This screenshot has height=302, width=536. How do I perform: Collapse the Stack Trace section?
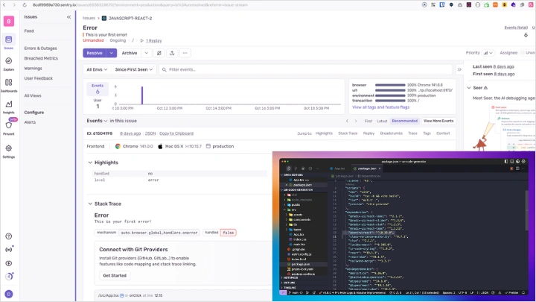tap(90, 204)
